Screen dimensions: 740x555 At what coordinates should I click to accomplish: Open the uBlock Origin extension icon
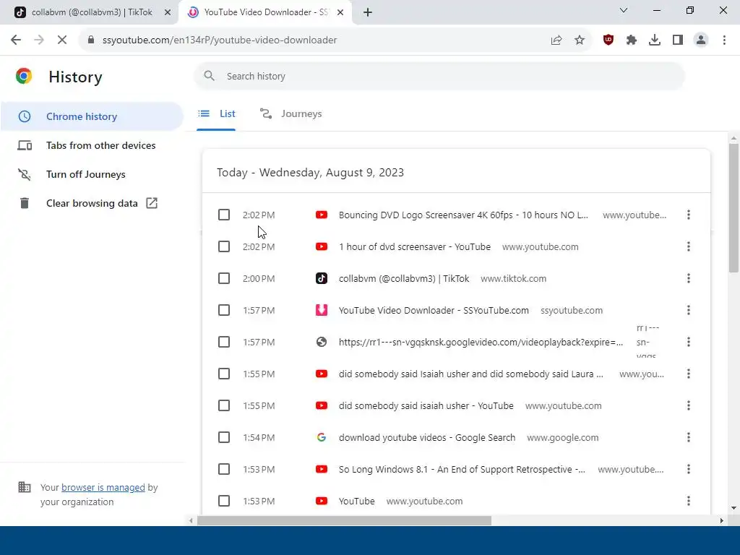[608, 40]
